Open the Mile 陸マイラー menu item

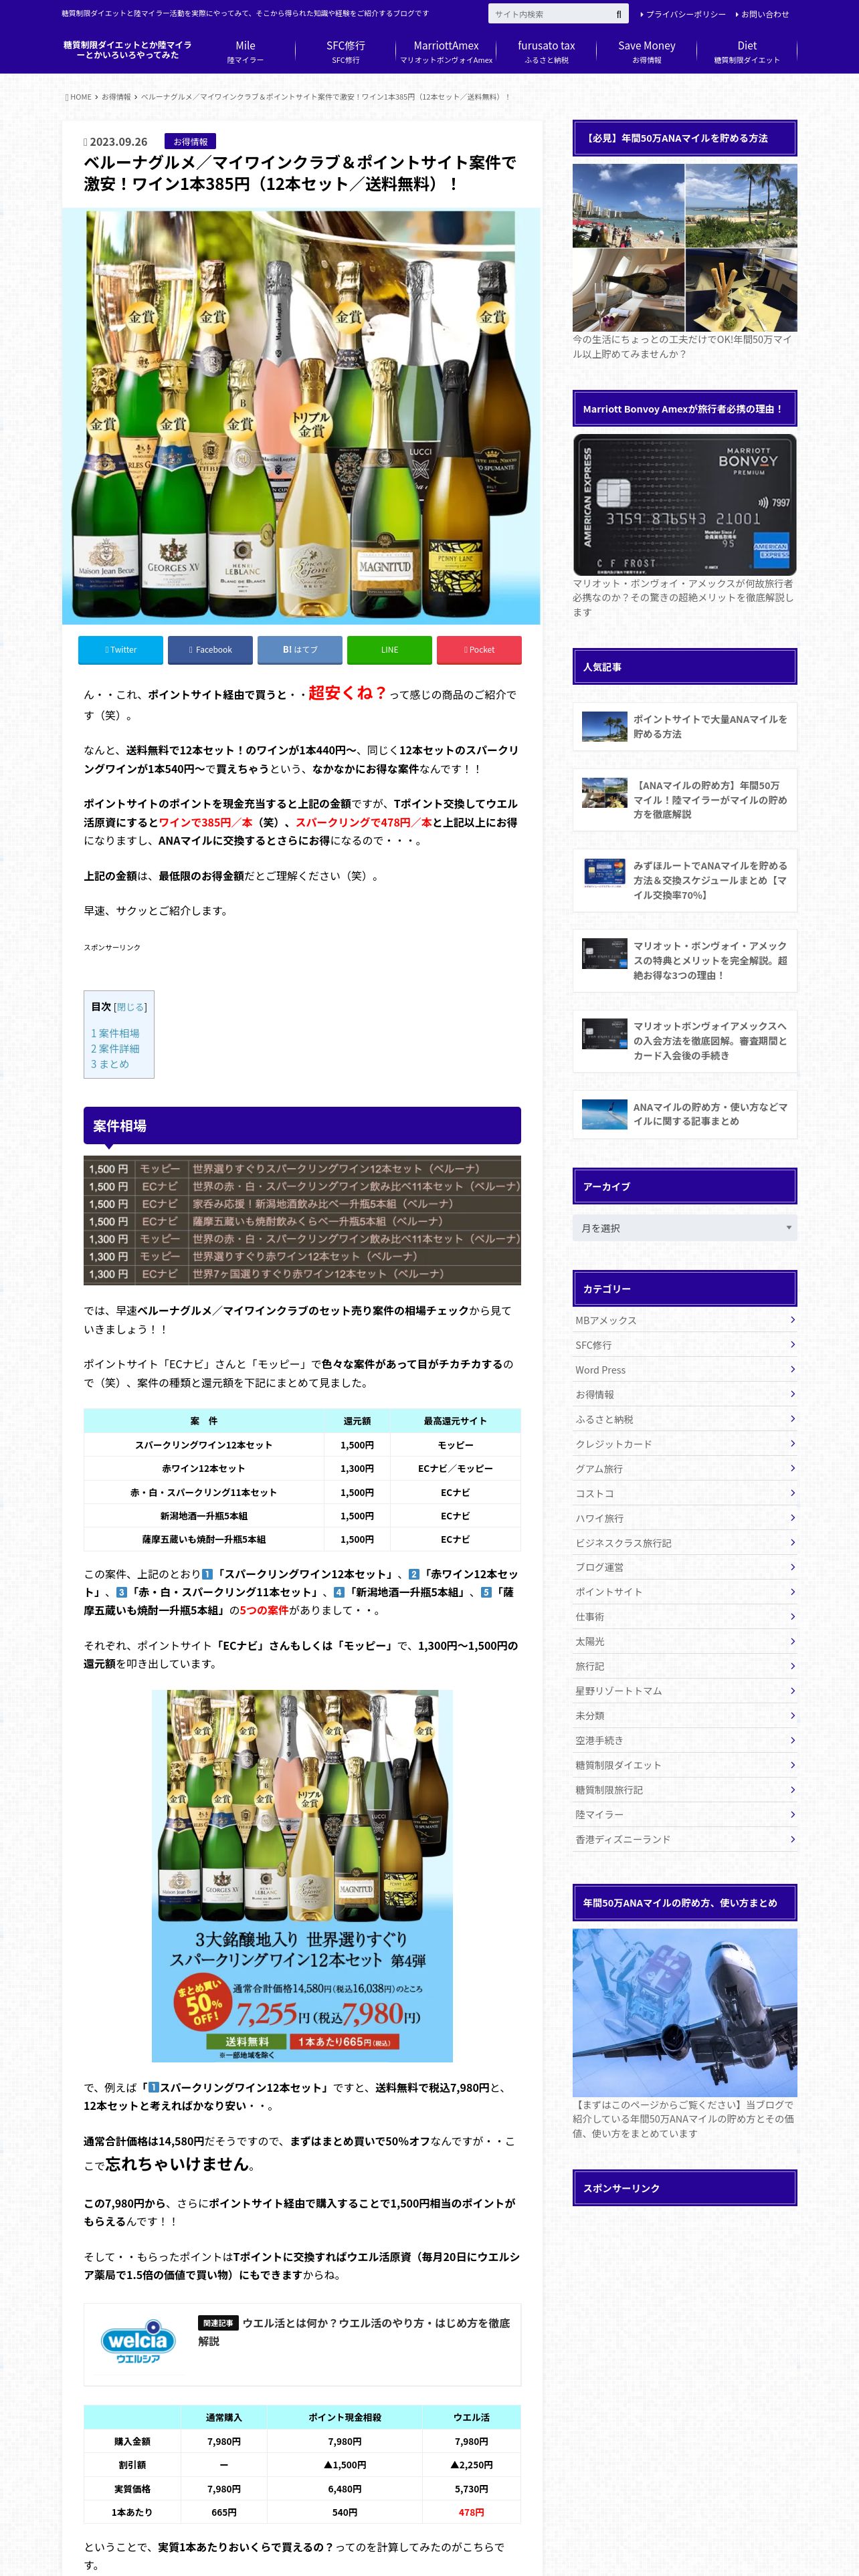245,52
